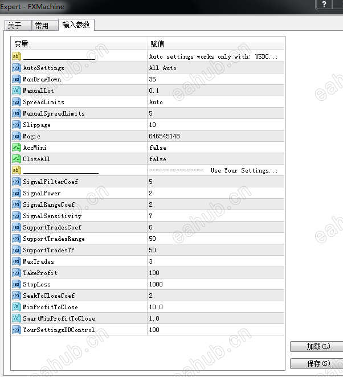Edit the MinProfitToClose value 10.0
This screenshot has width=343, height=377.
[215, 307]
